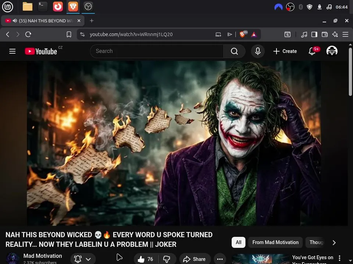Screen dimensions: 353x264
Task: Like the video with 76 likes
Action: click(x=146, y=259)
